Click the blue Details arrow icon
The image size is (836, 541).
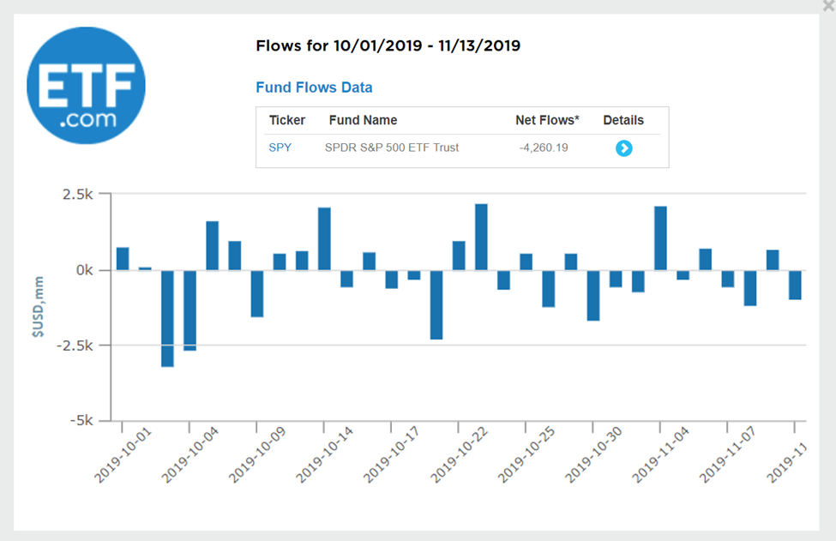coord(623,148)
